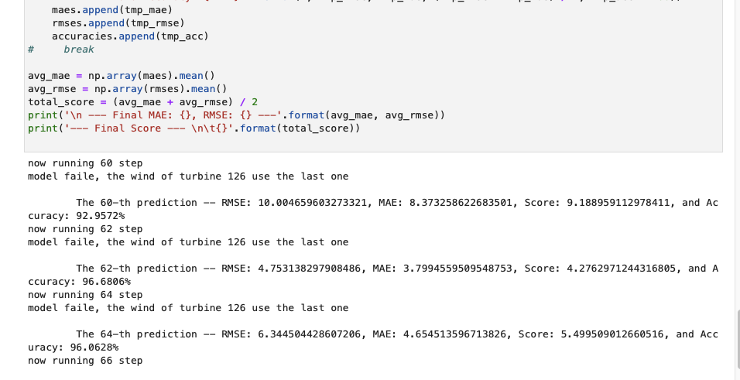Click the 'now running 62 step' output line
This screenshot has width=740, height=380.
[x=85, y=229]
